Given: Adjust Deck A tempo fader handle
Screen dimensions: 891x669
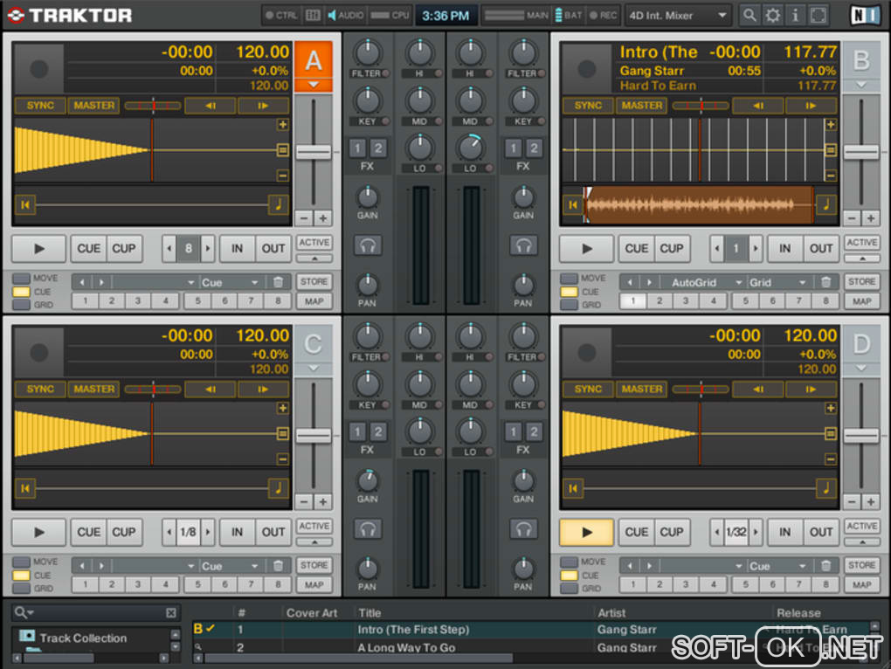Looking at the screenshot, I should click(x=313, y=152).
